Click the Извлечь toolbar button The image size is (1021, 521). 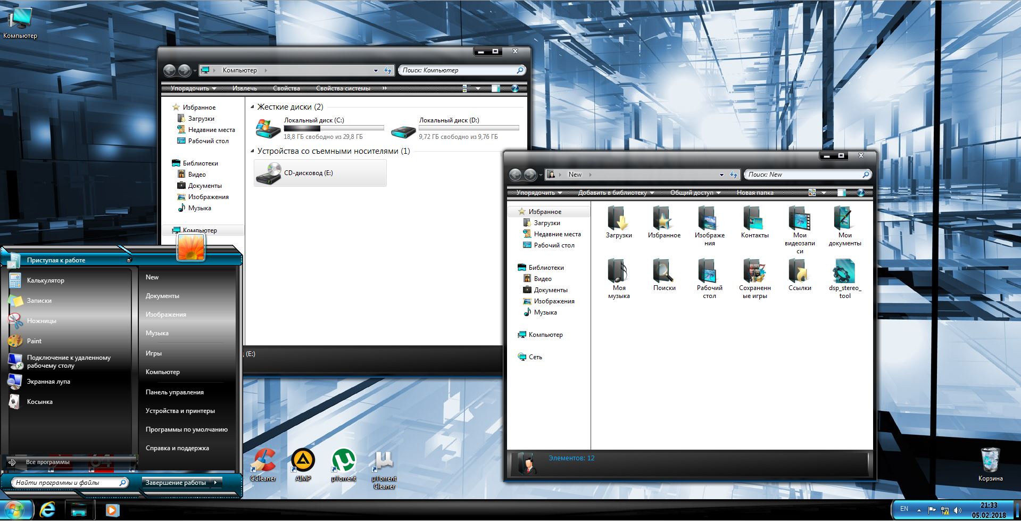pyautogui.click(x=245, y=88)
